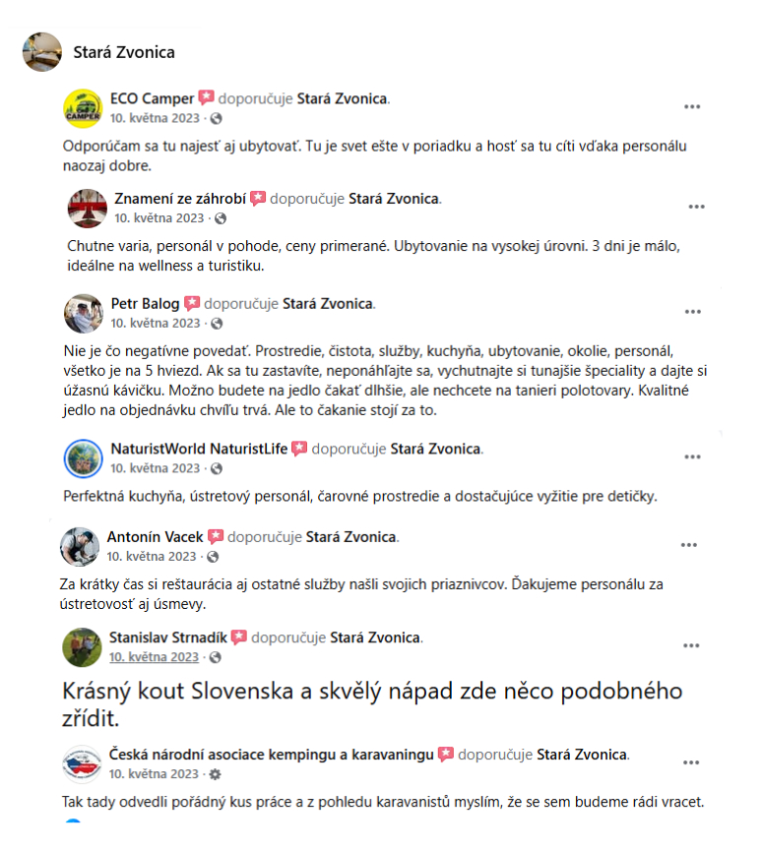
Task: Click recommendation badge next to Stanislav Strnadík
Action: click(239, 638)
